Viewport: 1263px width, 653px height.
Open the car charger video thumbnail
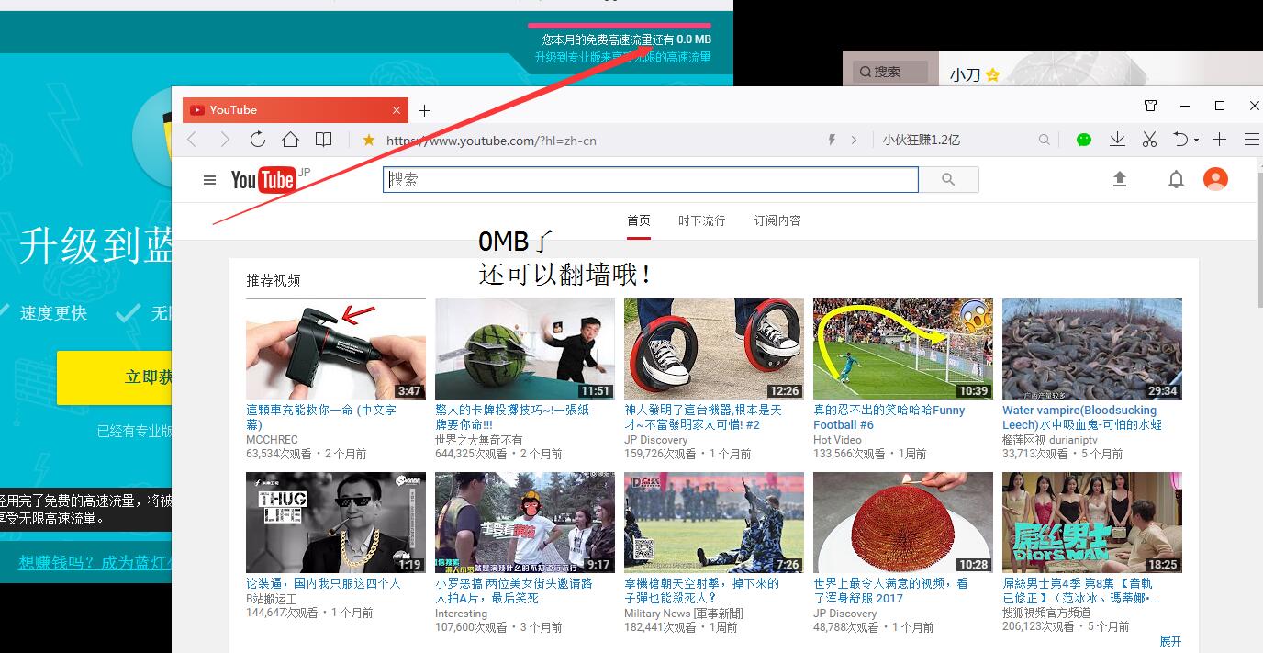pyautogui.click(x=336, y=349)
